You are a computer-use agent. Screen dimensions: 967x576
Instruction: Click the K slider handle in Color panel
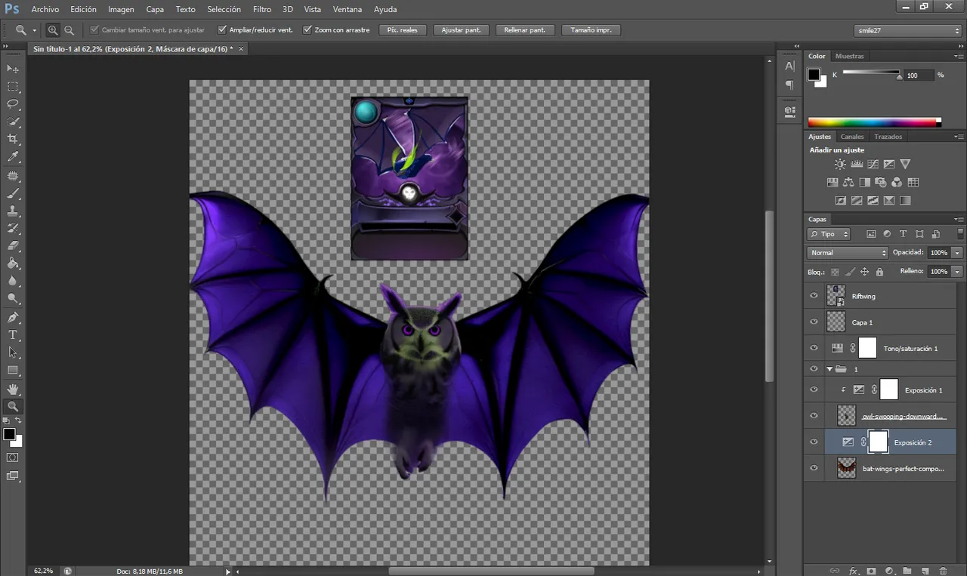click(x=898, y=76)
